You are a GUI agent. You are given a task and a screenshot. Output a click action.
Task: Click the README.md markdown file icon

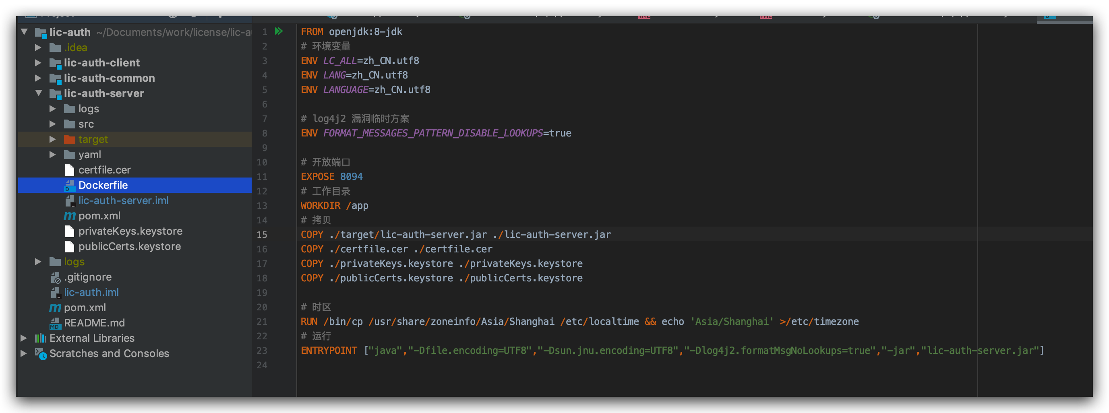(55, 323)
